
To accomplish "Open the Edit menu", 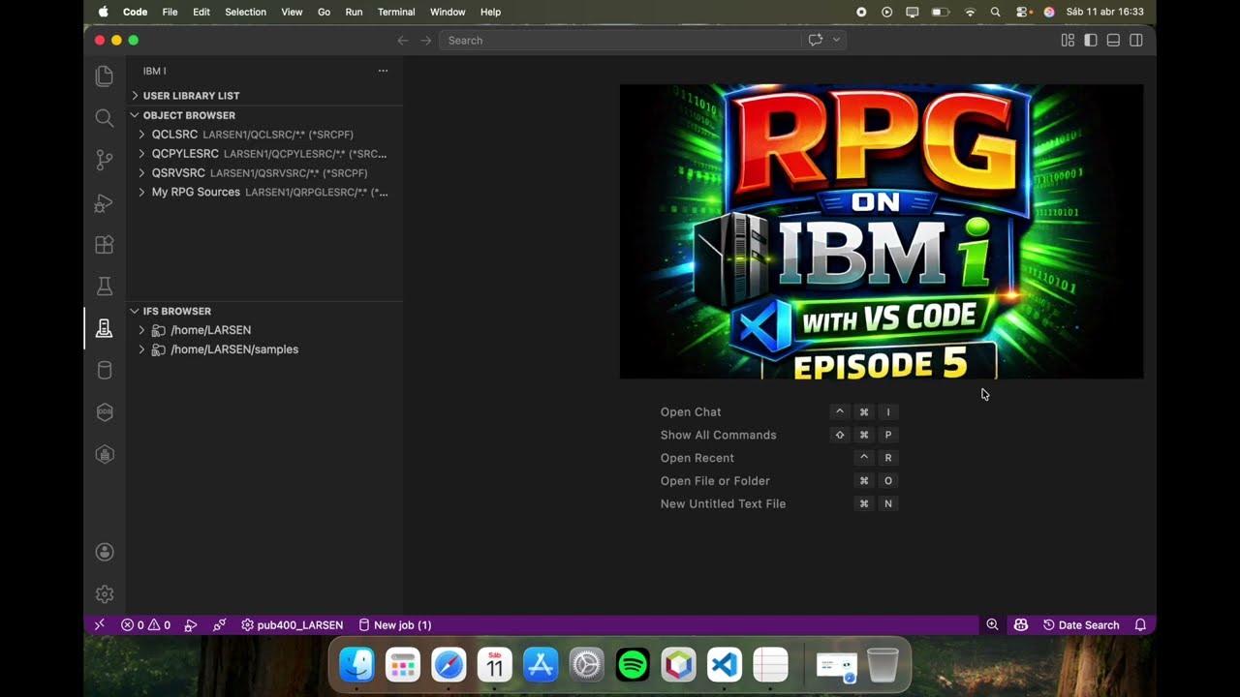I will (201, 12).
